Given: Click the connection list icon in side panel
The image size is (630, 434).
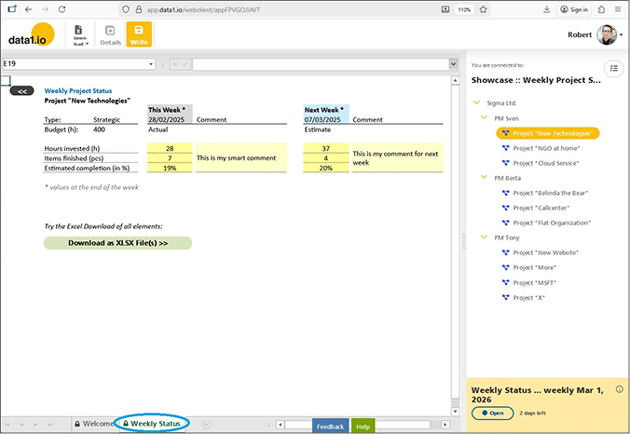Looking at the screenshot, I should (x=612, y=68).
